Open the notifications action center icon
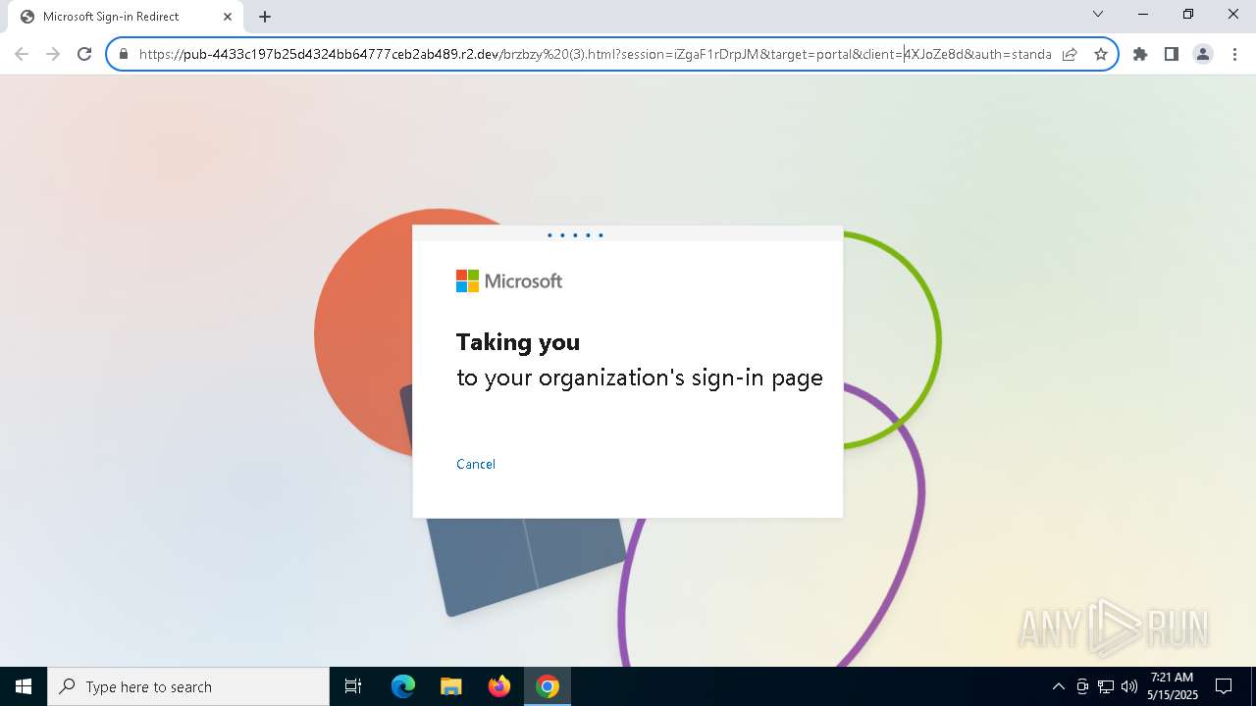The image size is (1256, 706). [x=1224, y=686]
